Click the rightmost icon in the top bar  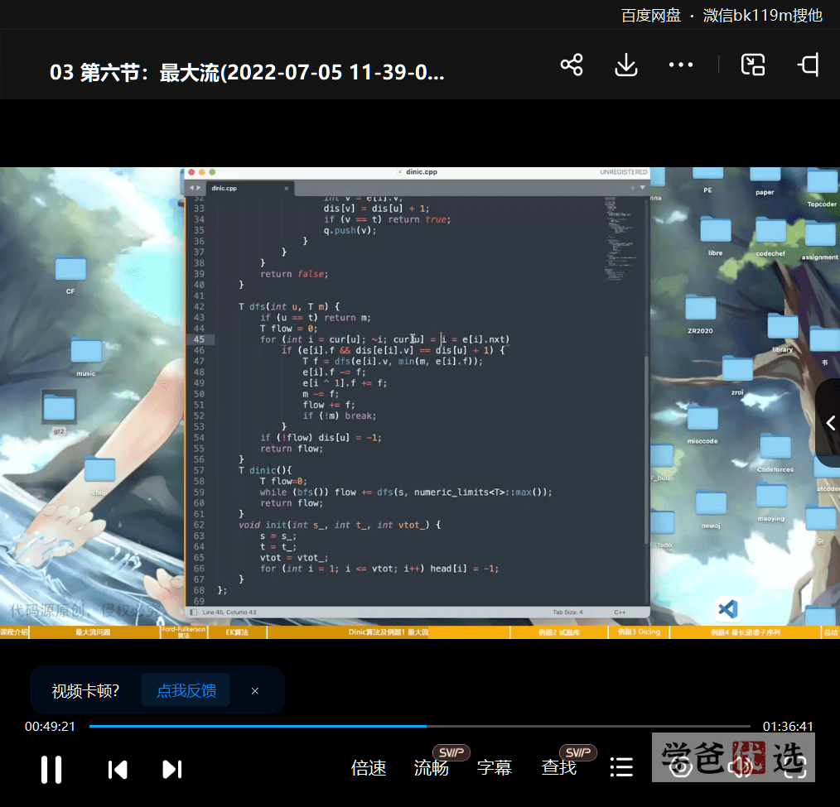click(809, 65)
